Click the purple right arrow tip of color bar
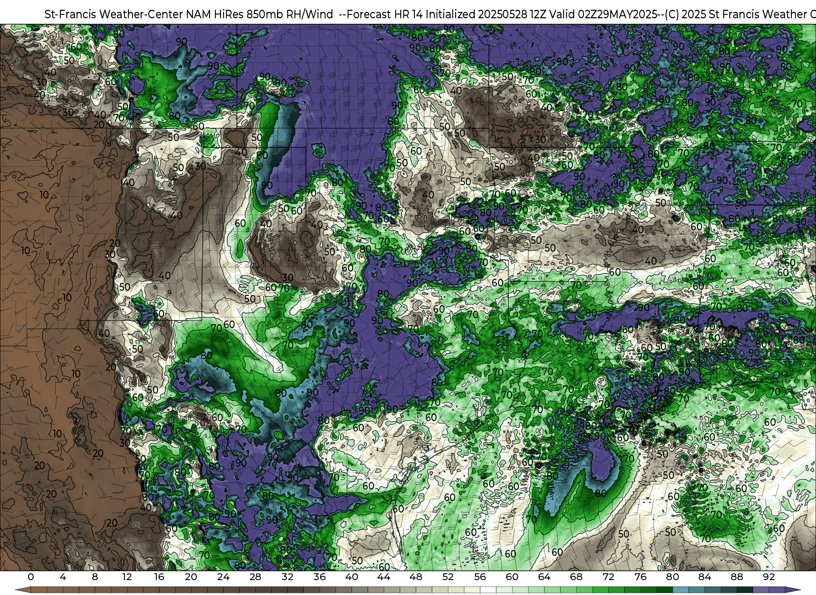The height and width of the screenshot is (595, 816). [x=792, y=590]
